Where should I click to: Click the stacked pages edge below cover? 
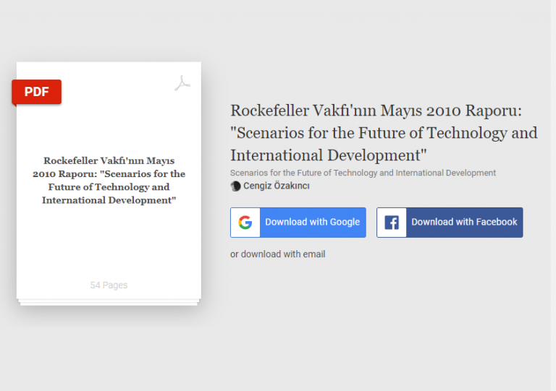(109, 303)
